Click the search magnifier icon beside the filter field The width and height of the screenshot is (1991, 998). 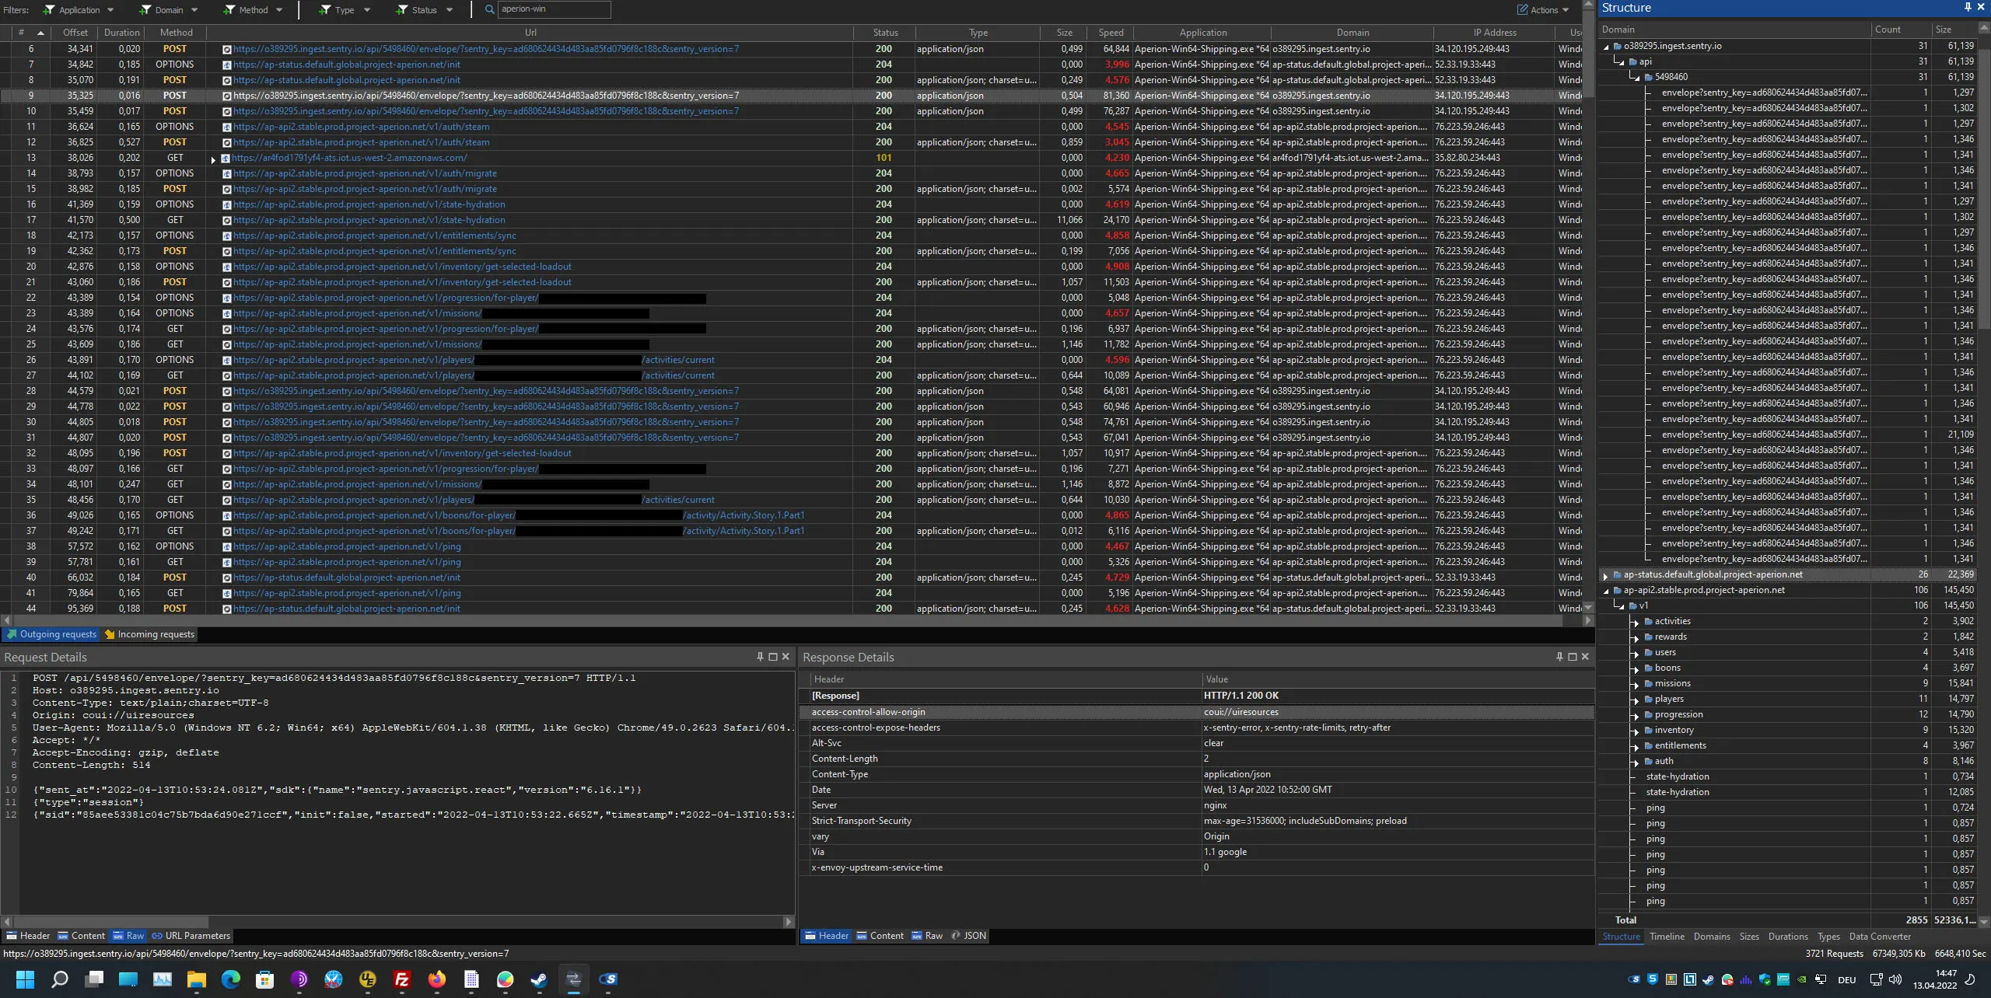[x=489, y=10]
